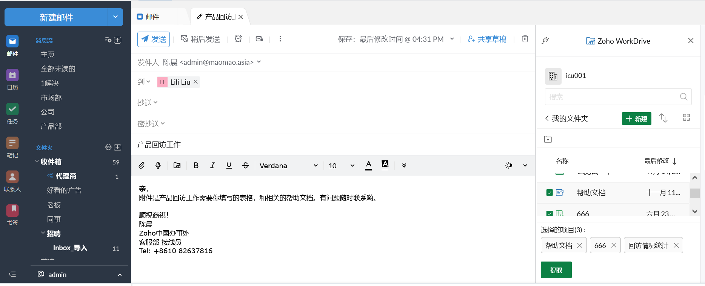Click the attach file paperclip icon
This screenshot has height=286, width=705.
pos(142,166)
